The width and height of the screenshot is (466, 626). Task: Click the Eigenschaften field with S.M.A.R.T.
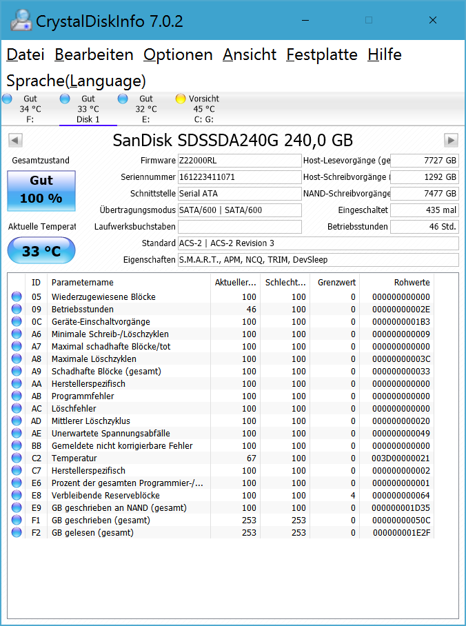point(318,260)
